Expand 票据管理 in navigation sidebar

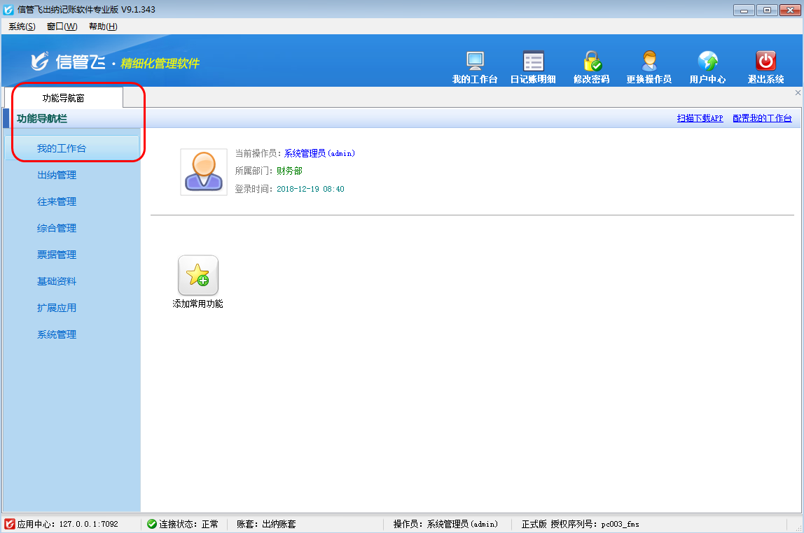57,255
